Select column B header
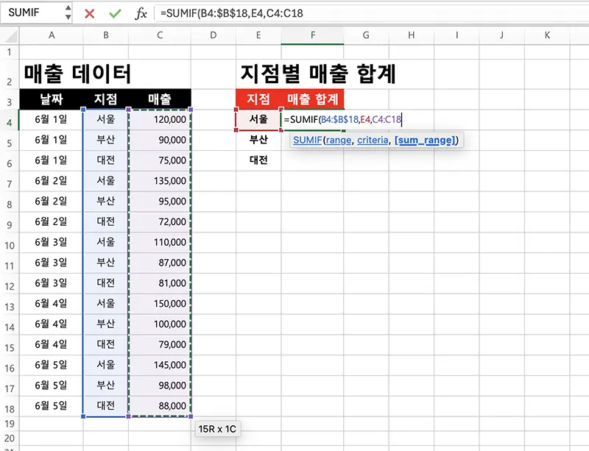This screenshot has width=589, height=451. click(105, 34)
